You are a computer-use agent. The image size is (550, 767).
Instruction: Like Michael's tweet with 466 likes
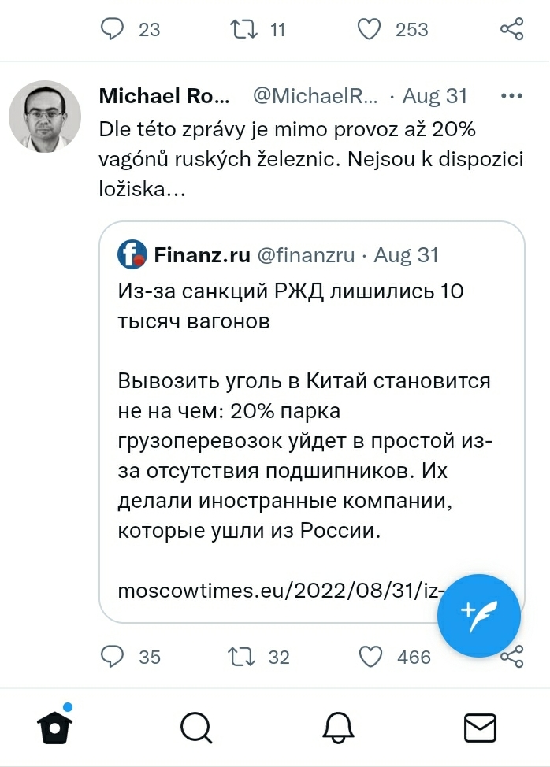369,656
